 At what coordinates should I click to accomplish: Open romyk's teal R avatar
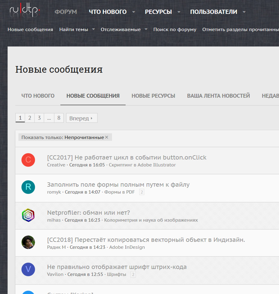click(28, 187)
